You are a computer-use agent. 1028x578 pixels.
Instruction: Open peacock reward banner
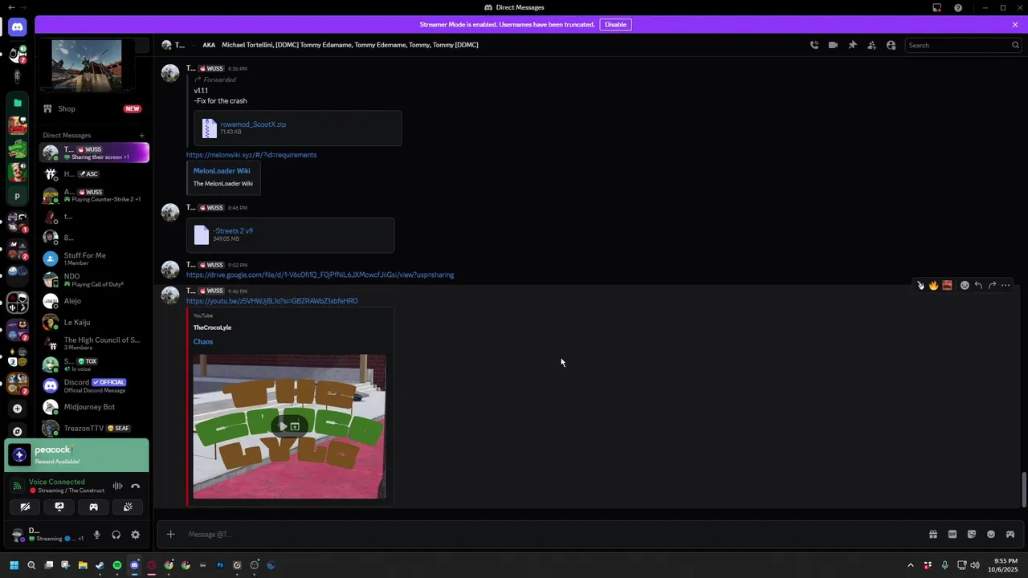click(x=77, y=455)
